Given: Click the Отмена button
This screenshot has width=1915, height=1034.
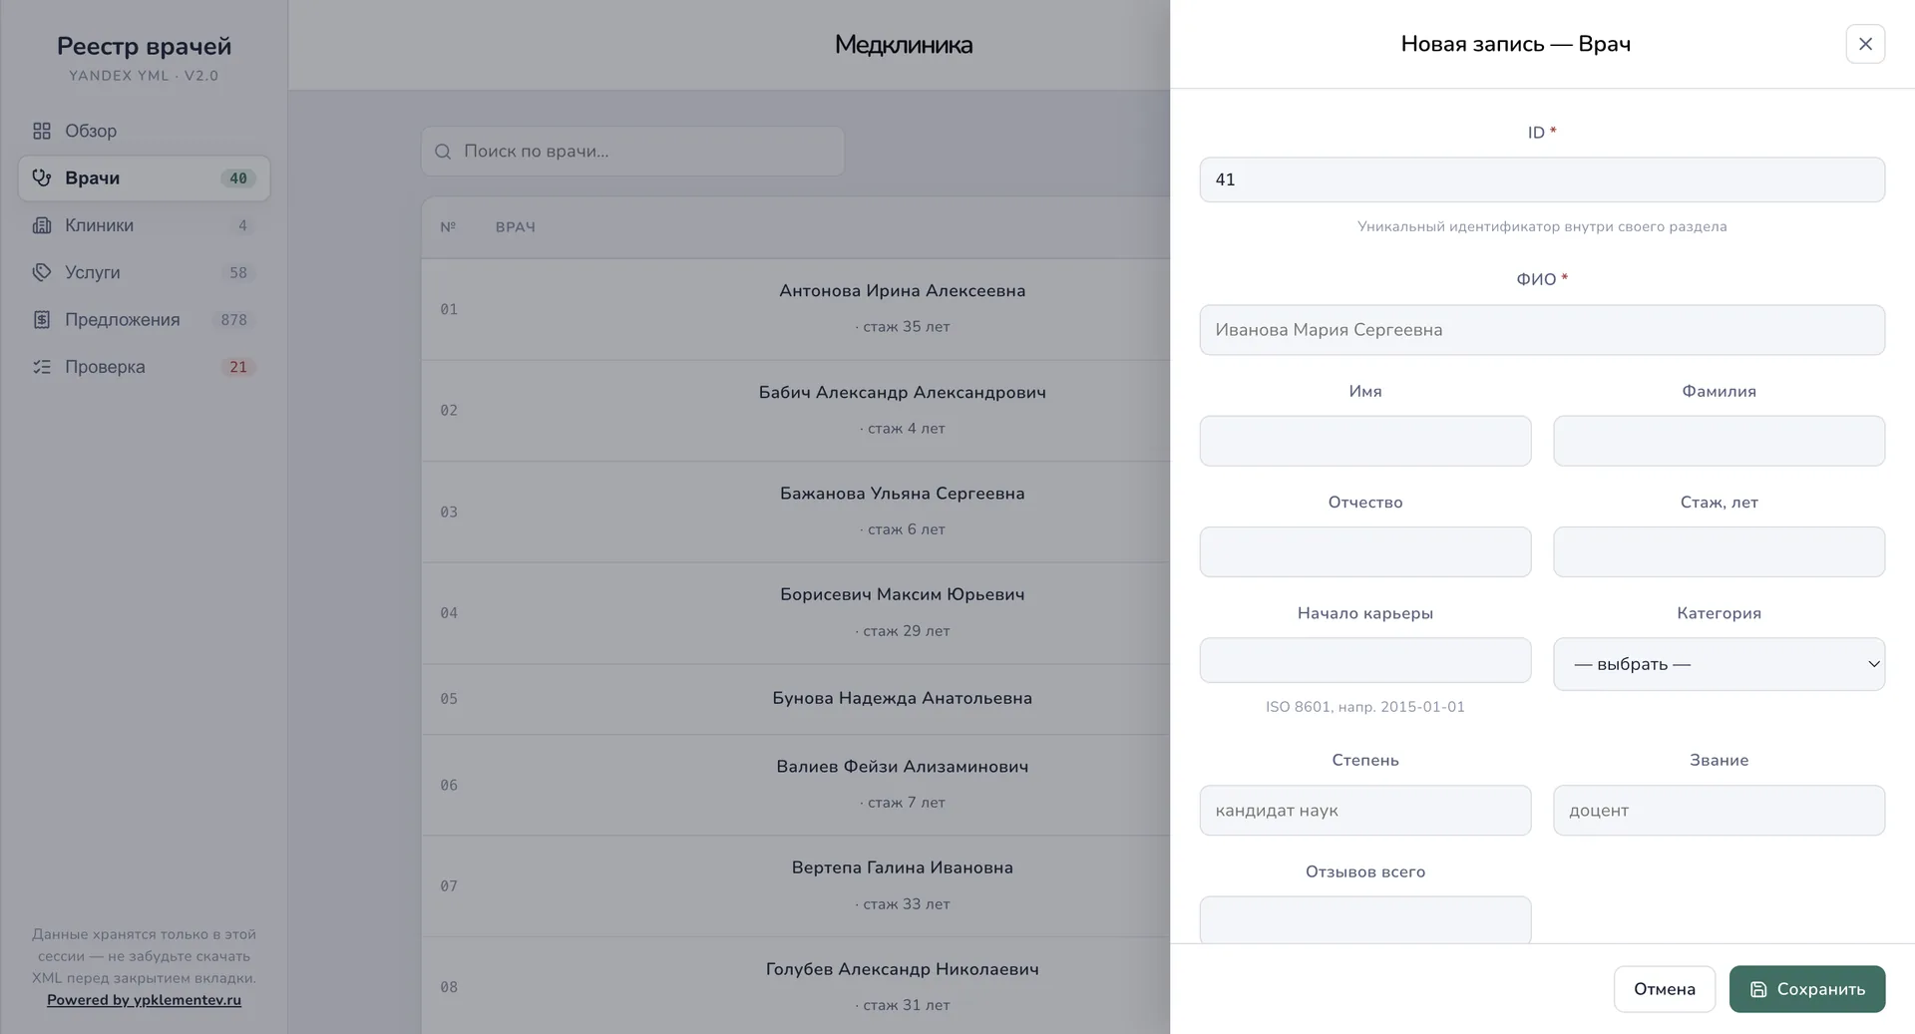Looking at the screenshot, I should [x=1664, y=989].
